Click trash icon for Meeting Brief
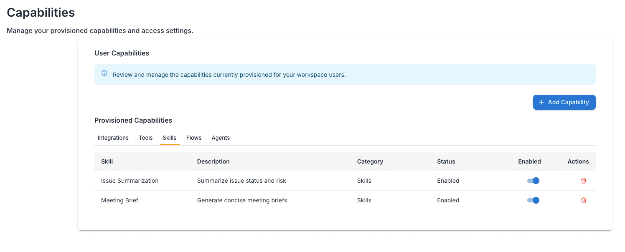625x252 pixels. tap(584, 200)
